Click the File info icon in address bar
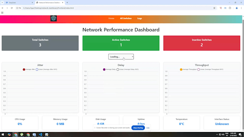 (x=19, y=8)
